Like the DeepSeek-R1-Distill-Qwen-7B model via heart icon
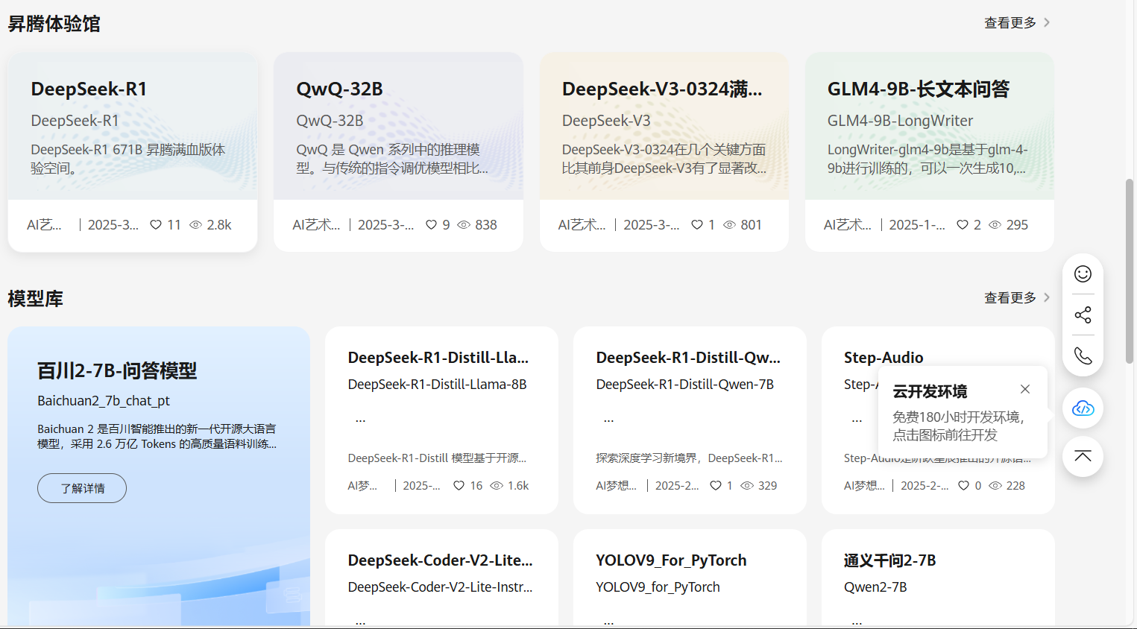Image resolution: width=1137 pixels, height=629 pixels. click(x=716, y=485)
